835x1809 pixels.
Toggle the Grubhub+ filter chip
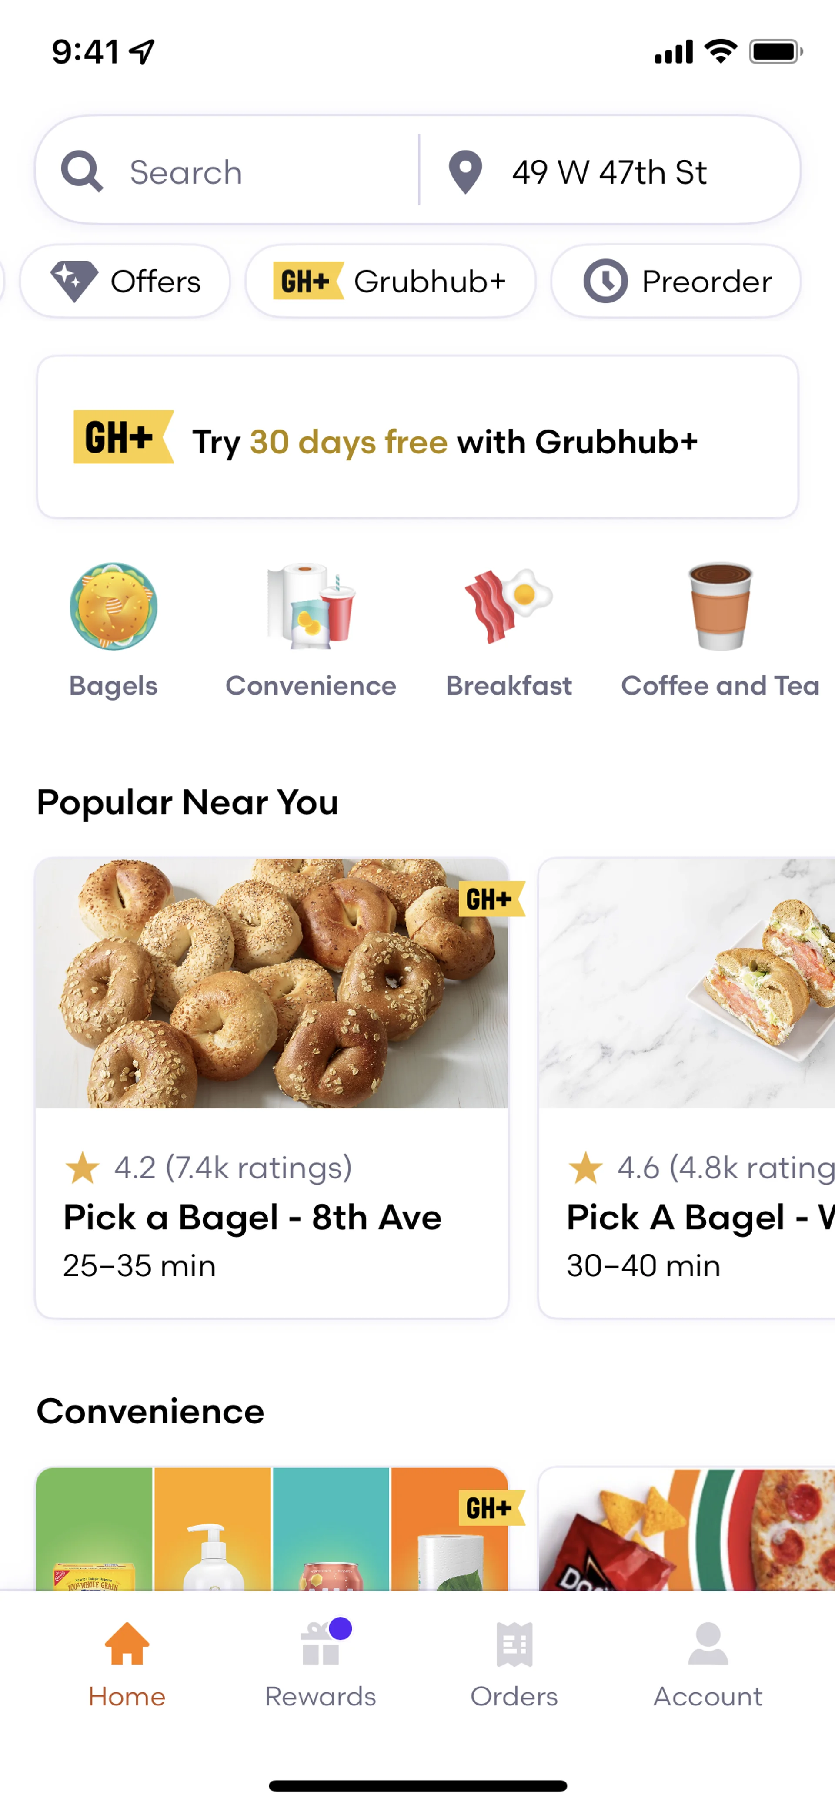390,282
